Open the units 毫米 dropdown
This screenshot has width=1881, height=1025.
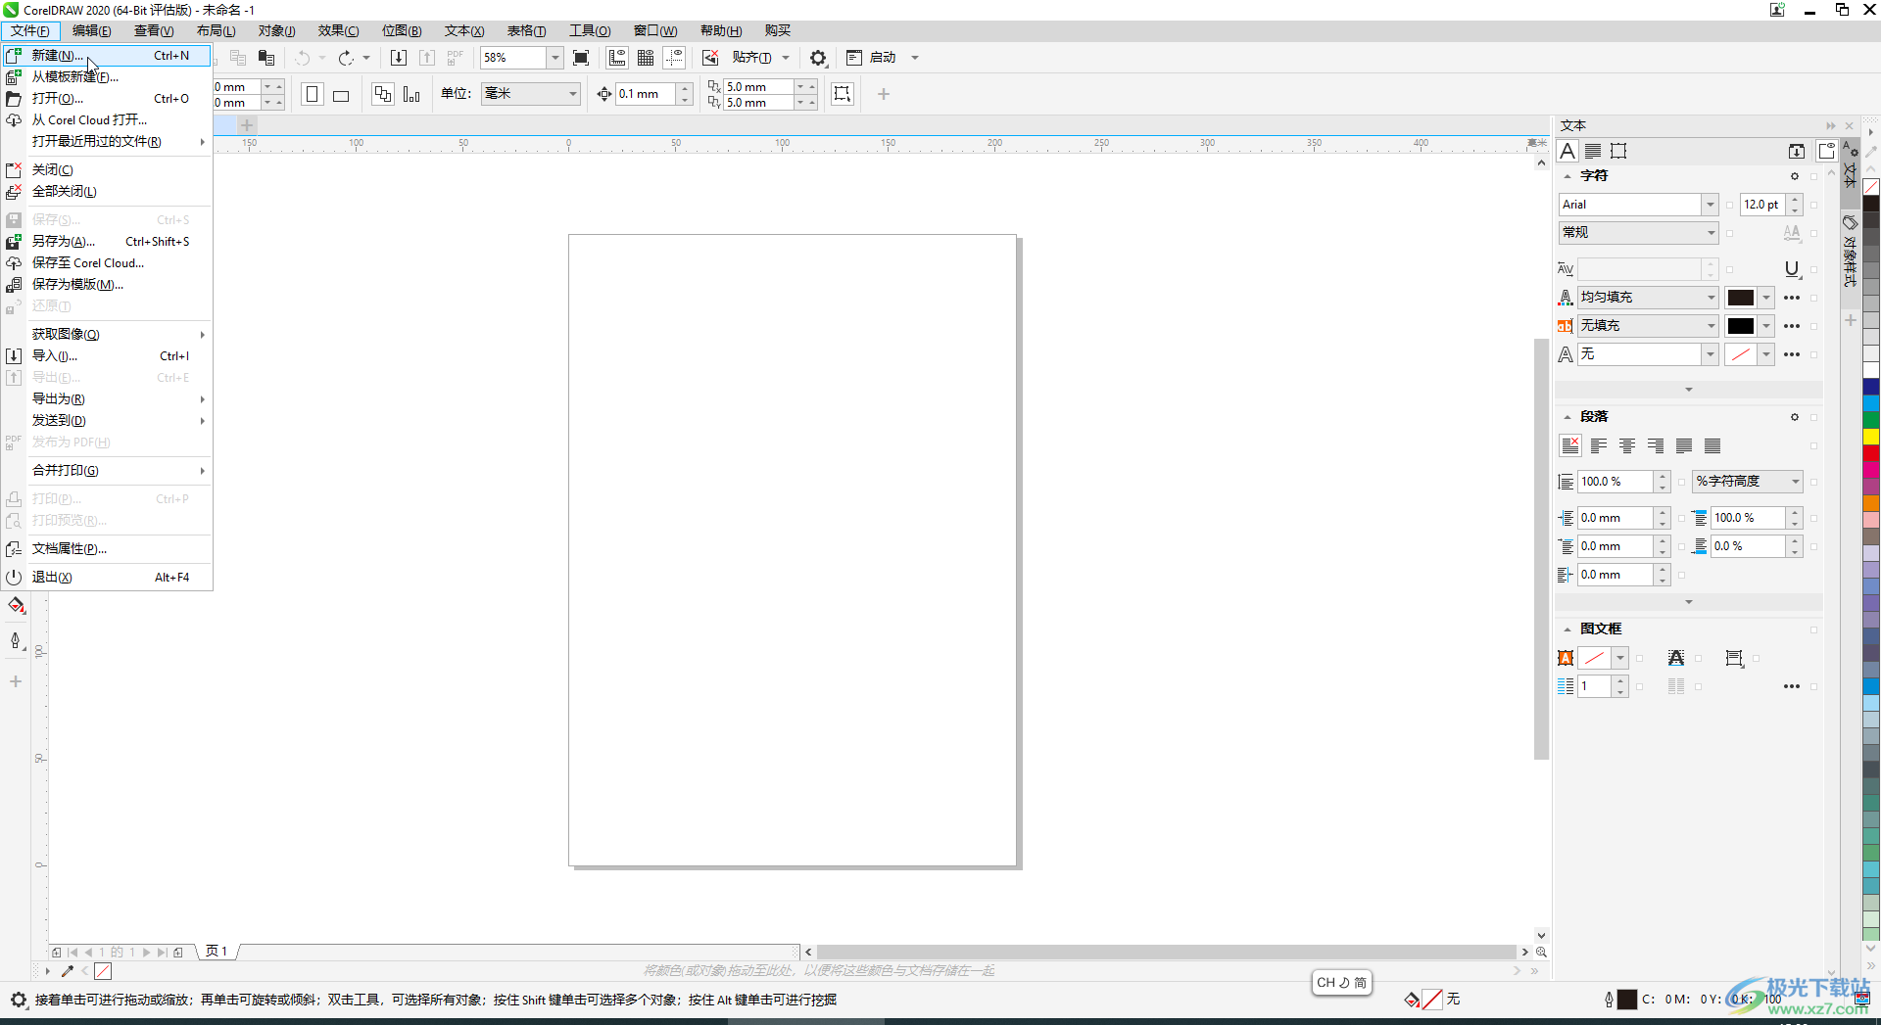tap(573, 94)
